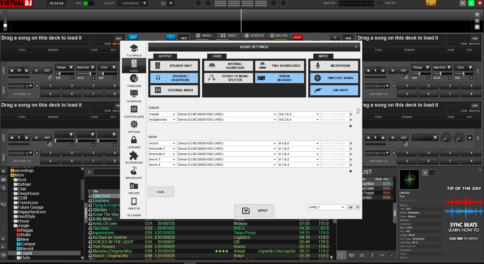
Task: Click the refresh audio devices icon
Action: tap(358, 111)
